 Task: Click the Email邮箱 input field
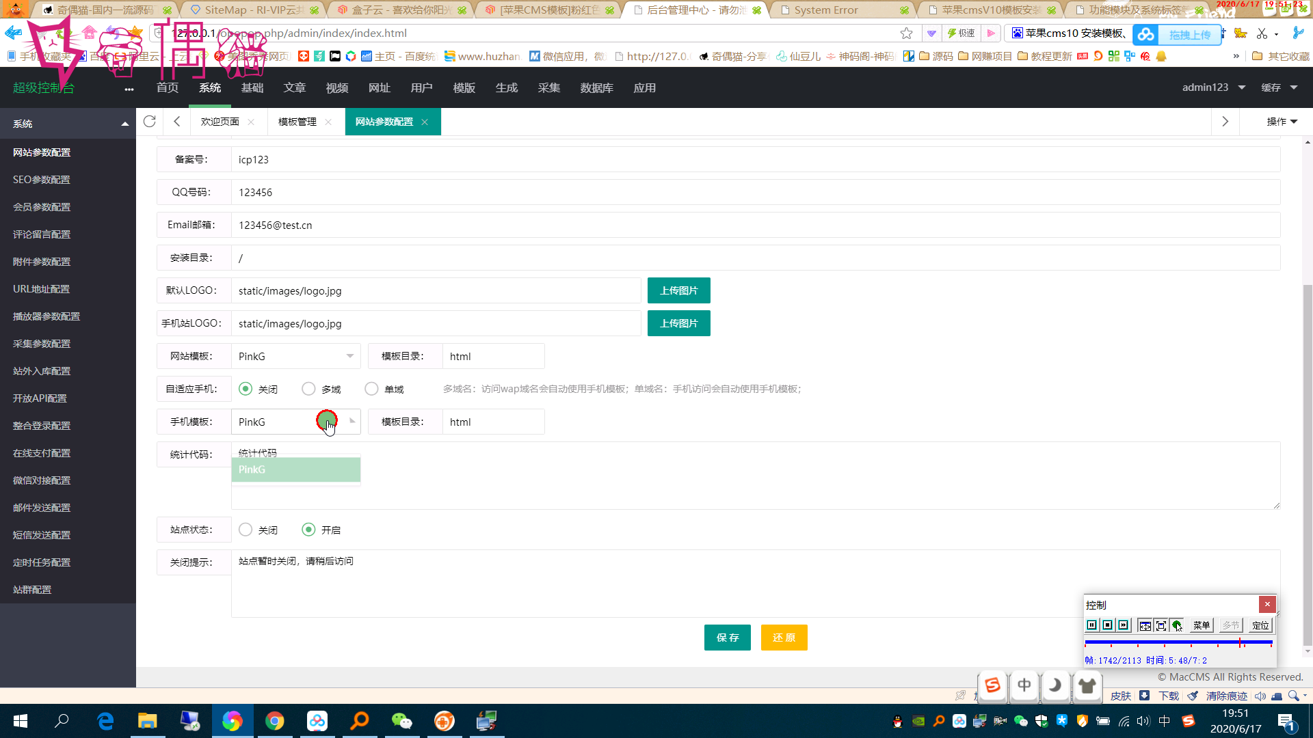(756, 225)
